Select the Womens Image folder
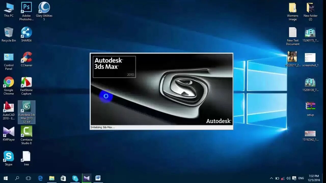This screenshot has height=183, width=326. (x=293, y=12)
